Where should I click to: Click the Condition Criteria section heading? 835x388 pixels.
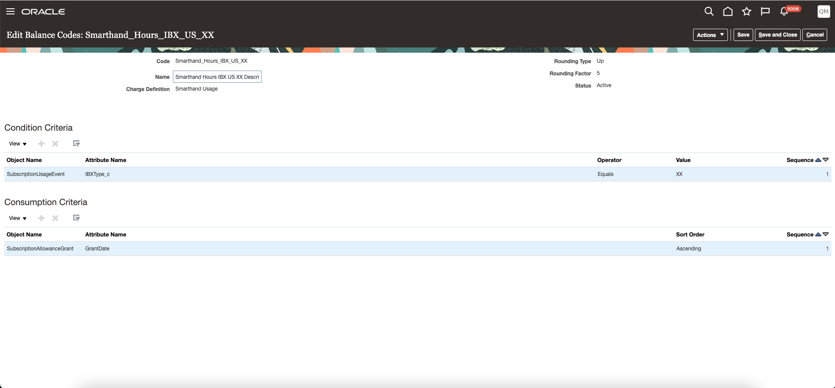click(38, 128)
